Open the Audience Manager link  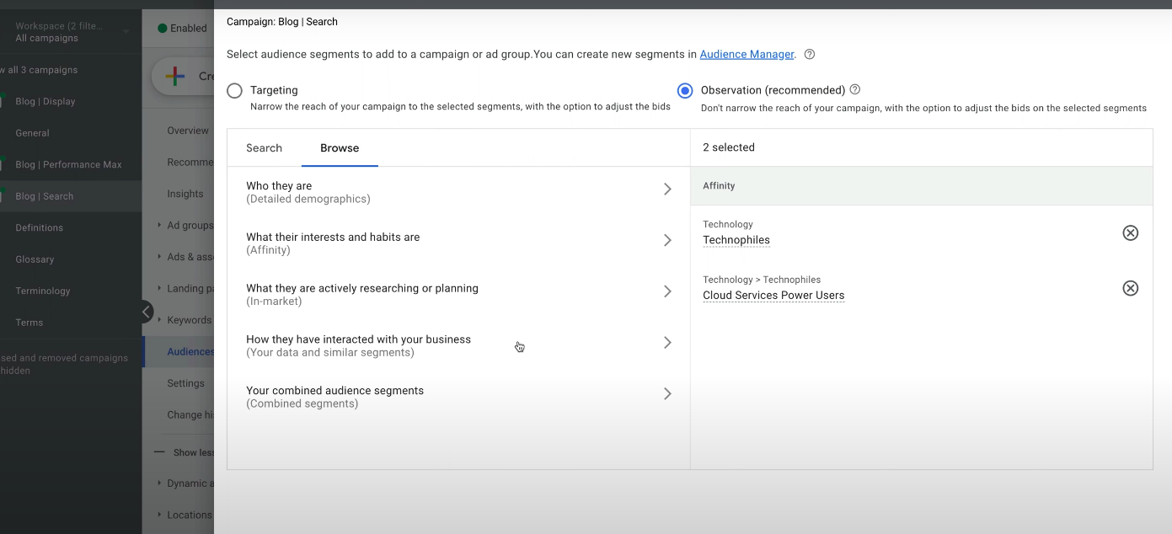point(747,54)
